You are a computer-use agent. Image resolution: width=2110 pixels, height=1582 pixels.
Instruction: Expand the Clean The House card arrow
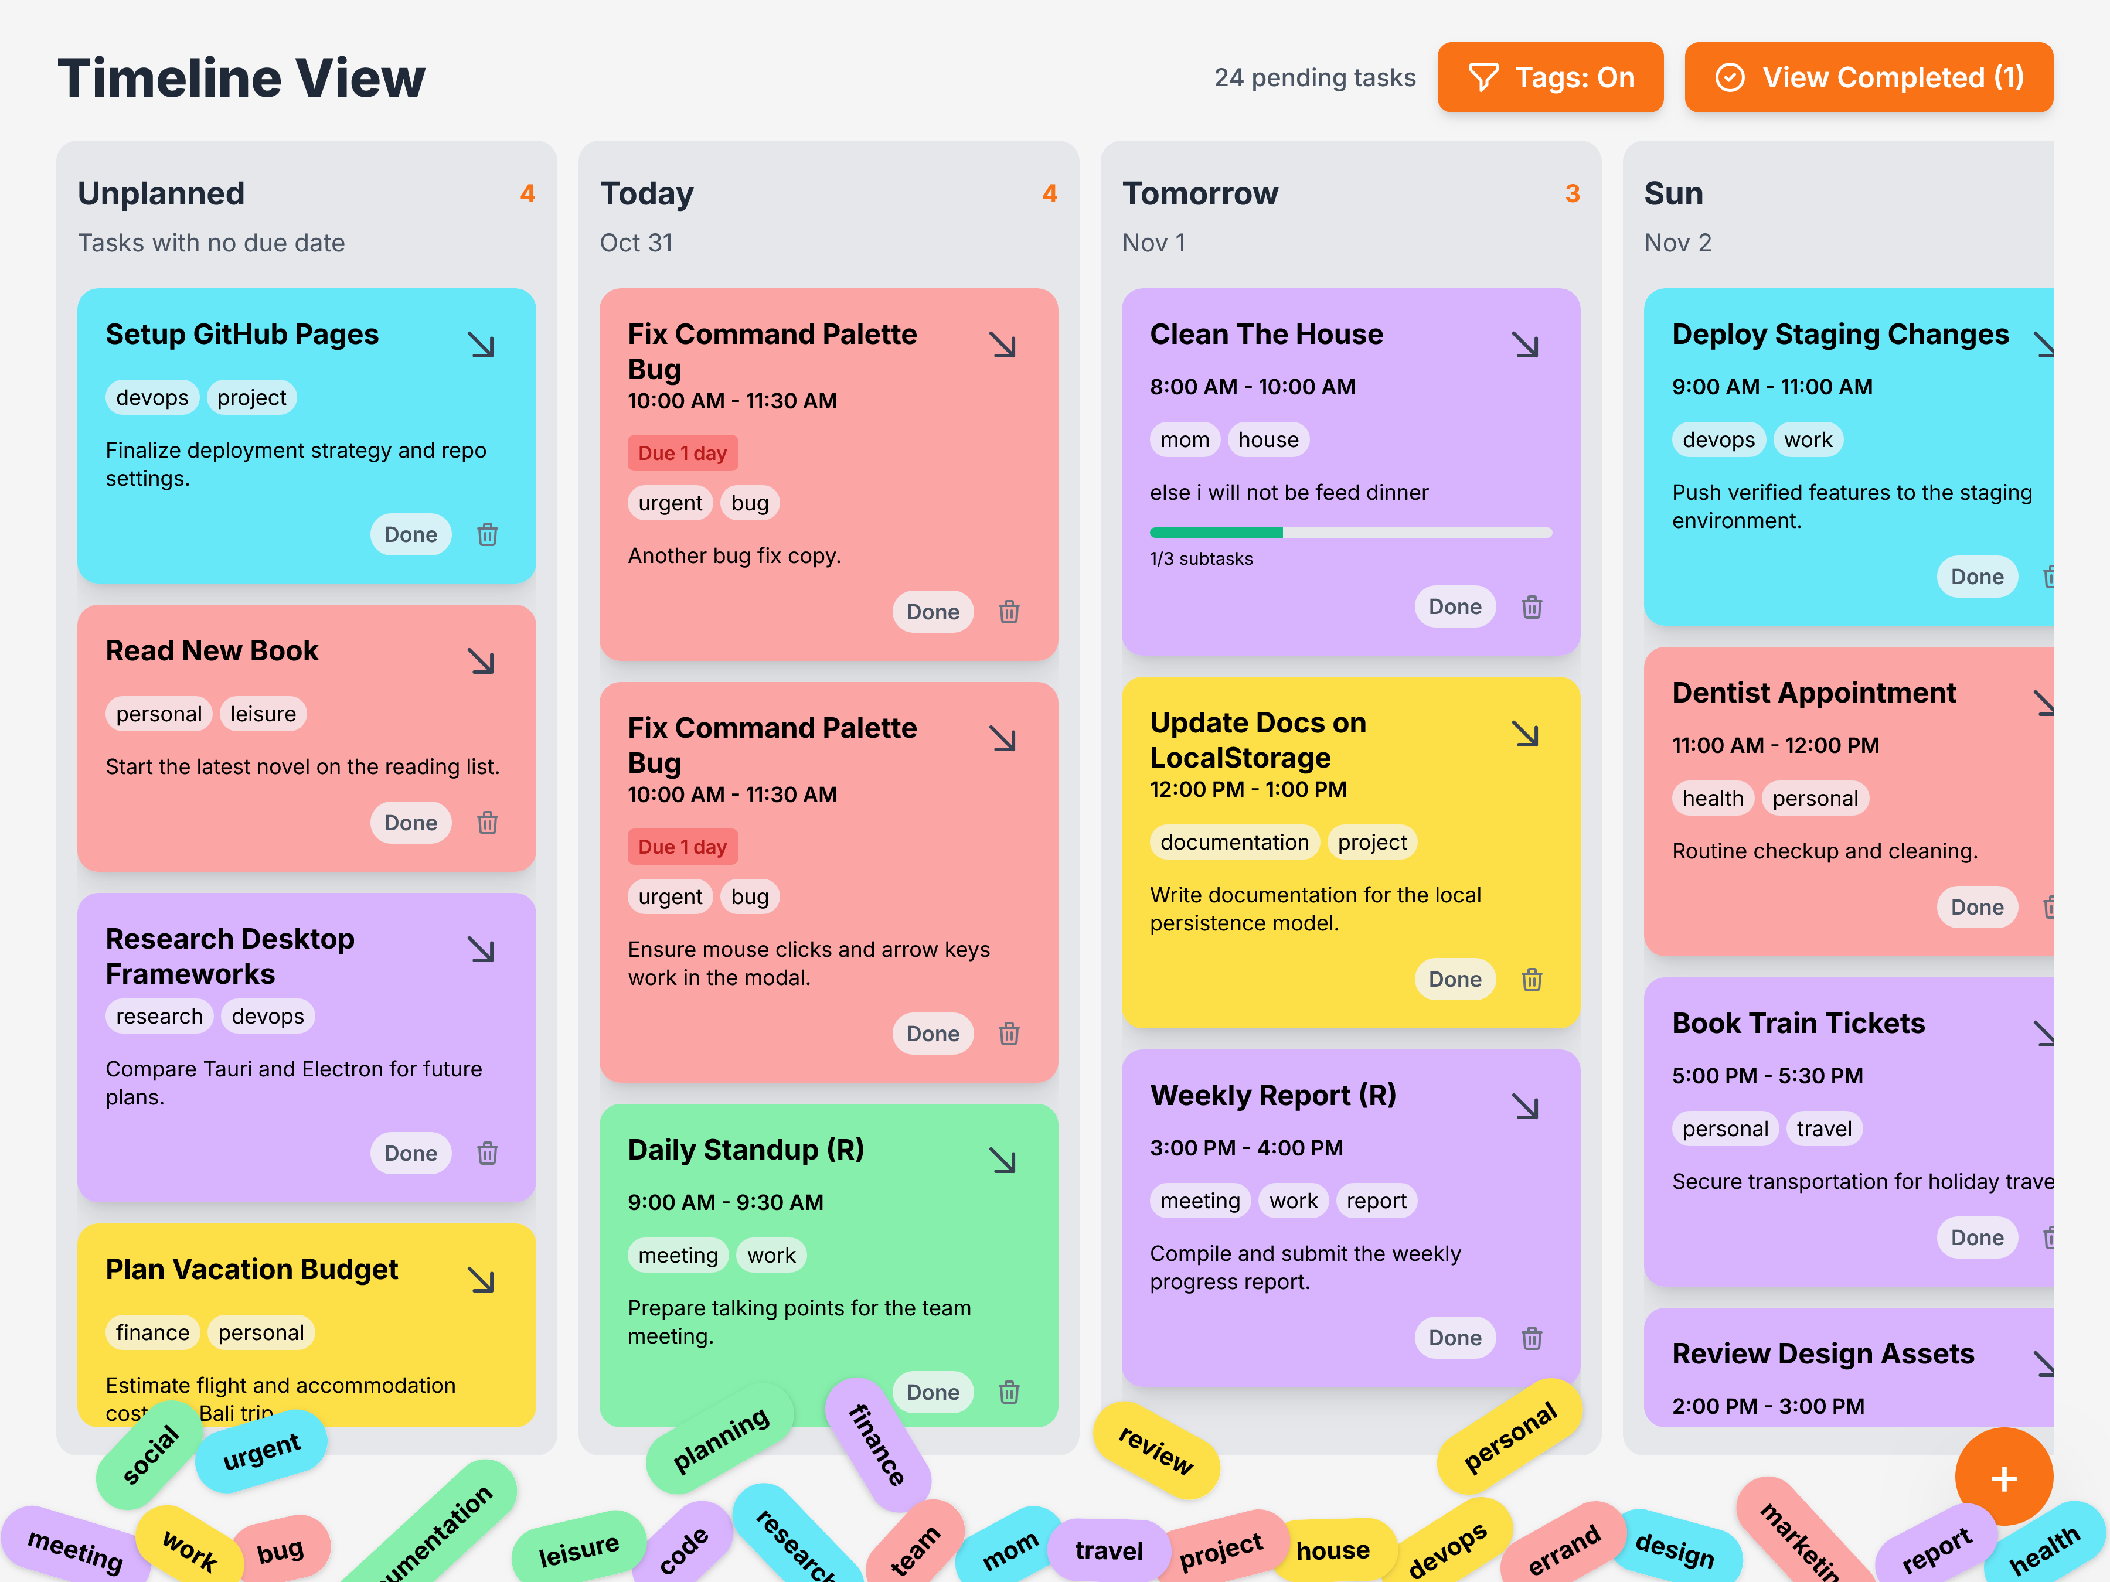(1526, 345)
